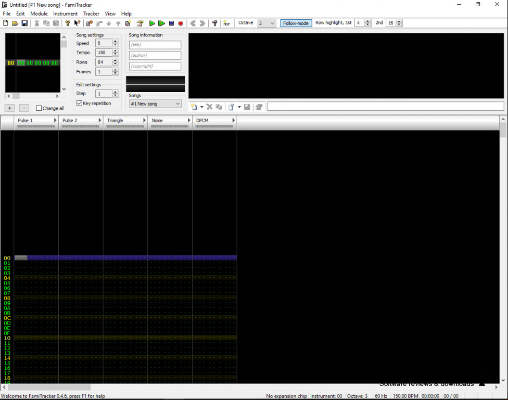
Task: Paste clipboard contents from the toolbar
Action: click(56, 23)
